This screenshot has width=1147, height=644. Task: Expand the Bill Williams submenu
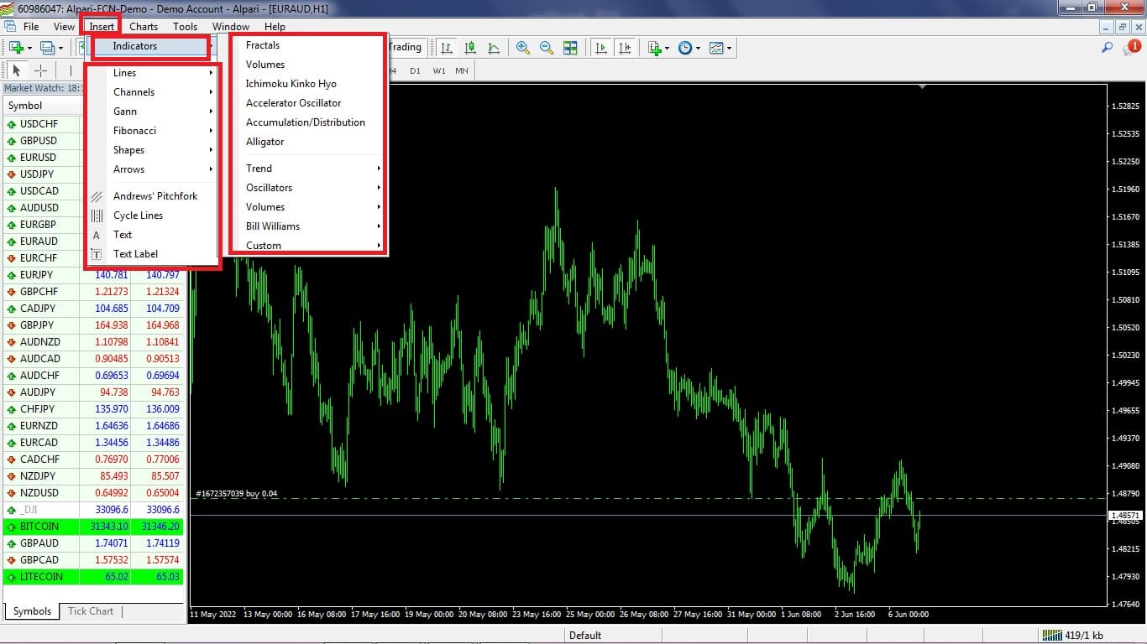307,226
